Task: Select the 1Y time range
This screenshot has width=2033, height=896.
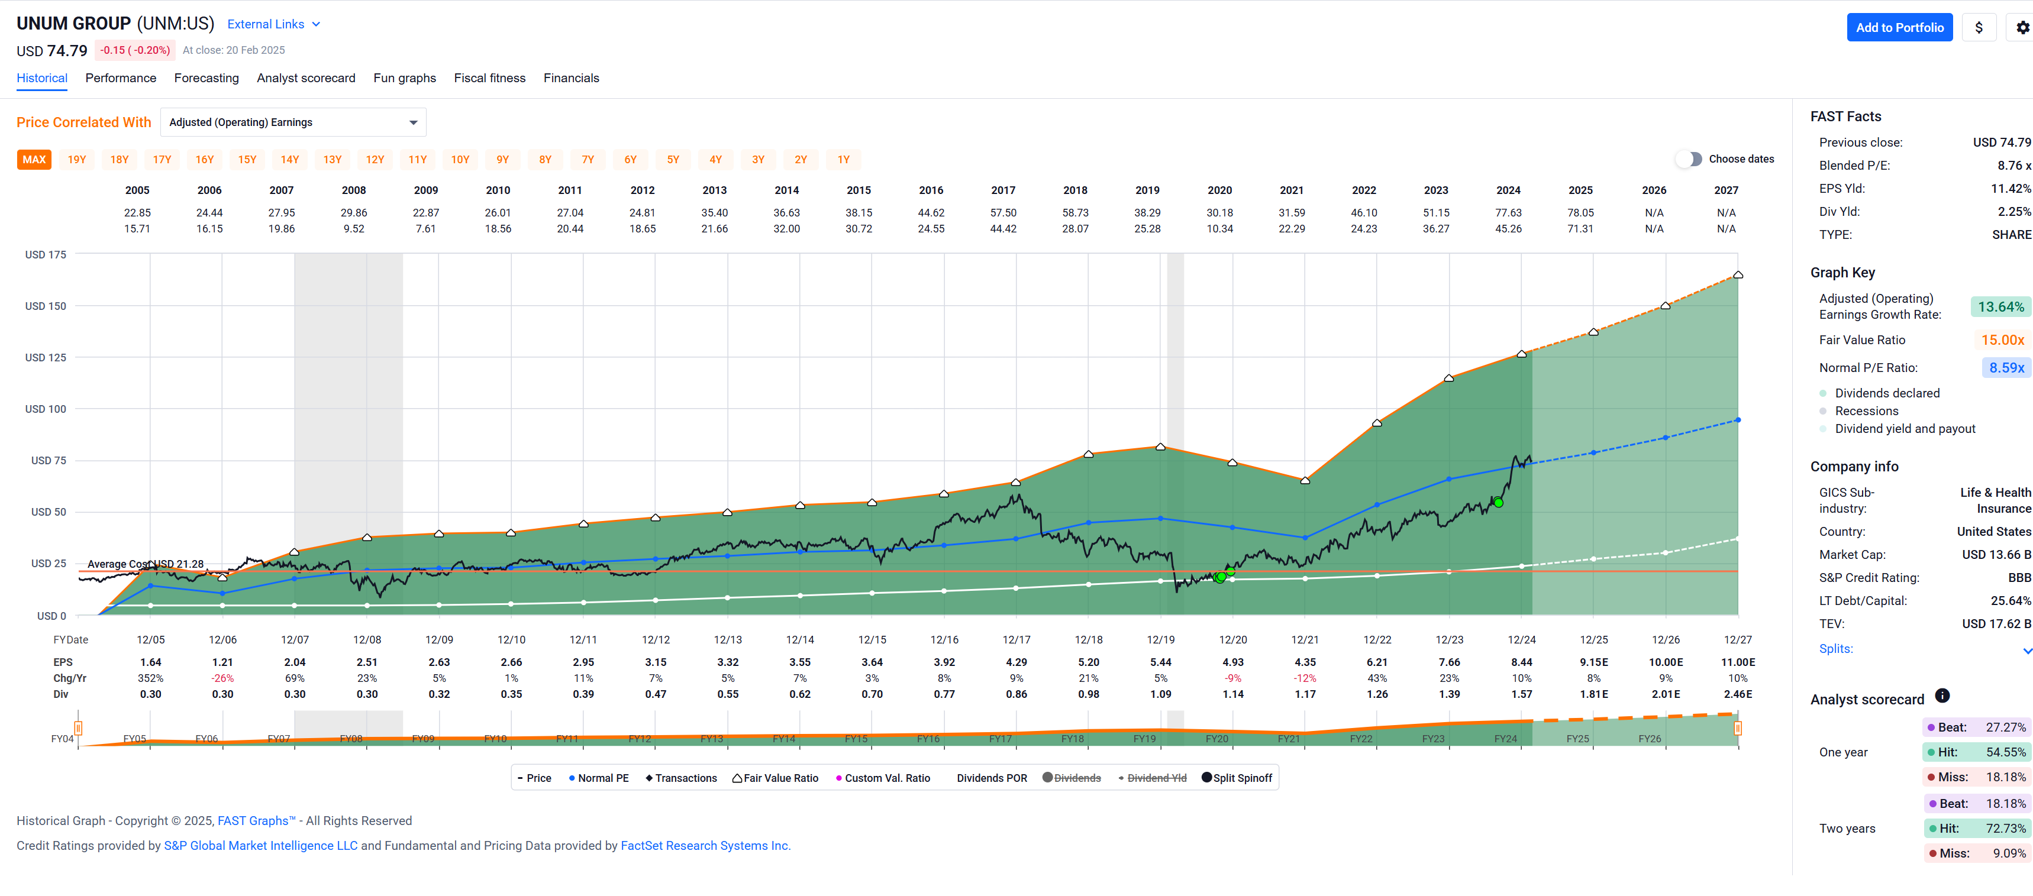Action: click(844, 159)
